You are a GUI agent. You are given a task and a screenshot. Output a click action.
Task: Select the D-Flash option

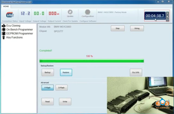click(61, 88)
